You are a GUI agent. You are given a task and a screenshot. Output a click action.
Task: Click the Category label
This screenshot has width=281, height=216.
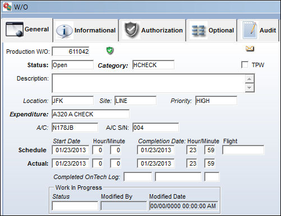tap(113, 65)
